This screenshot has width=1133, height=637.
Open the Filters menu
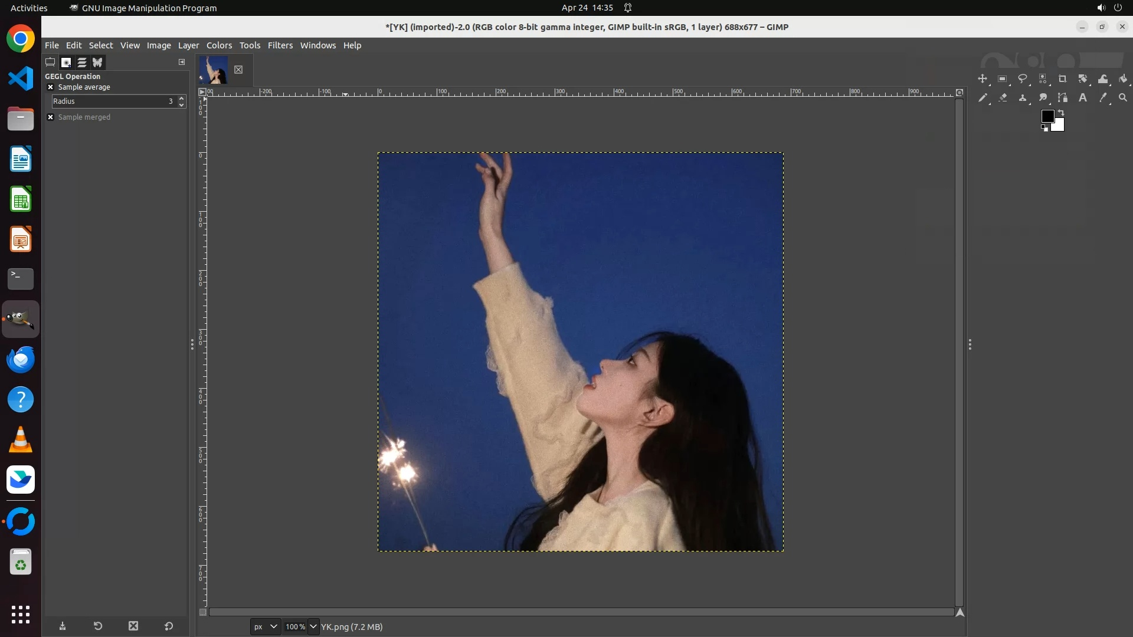tap(280, 45)
